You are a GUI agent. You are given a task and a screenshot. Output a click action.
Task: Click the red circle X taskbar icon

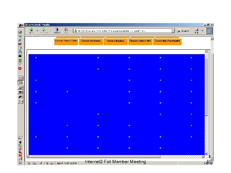coord(20,69)
